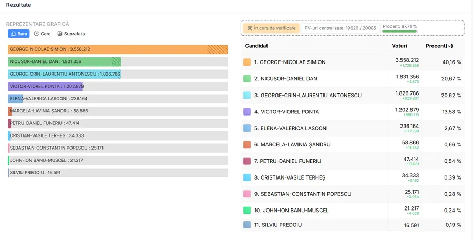Select the Marcela-Lavinia Șandru table row

pos(353,144)
